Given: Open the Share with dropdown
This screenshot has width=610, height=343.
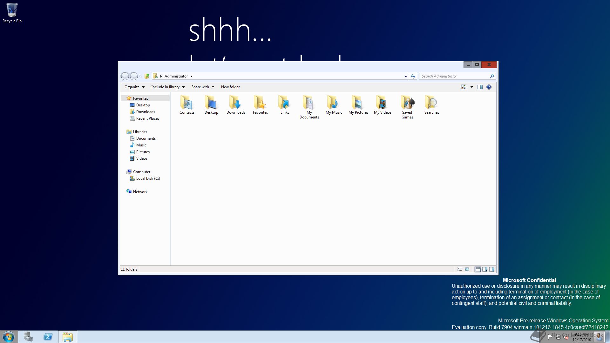Looking at the screenshot, I should click(203, 87).
